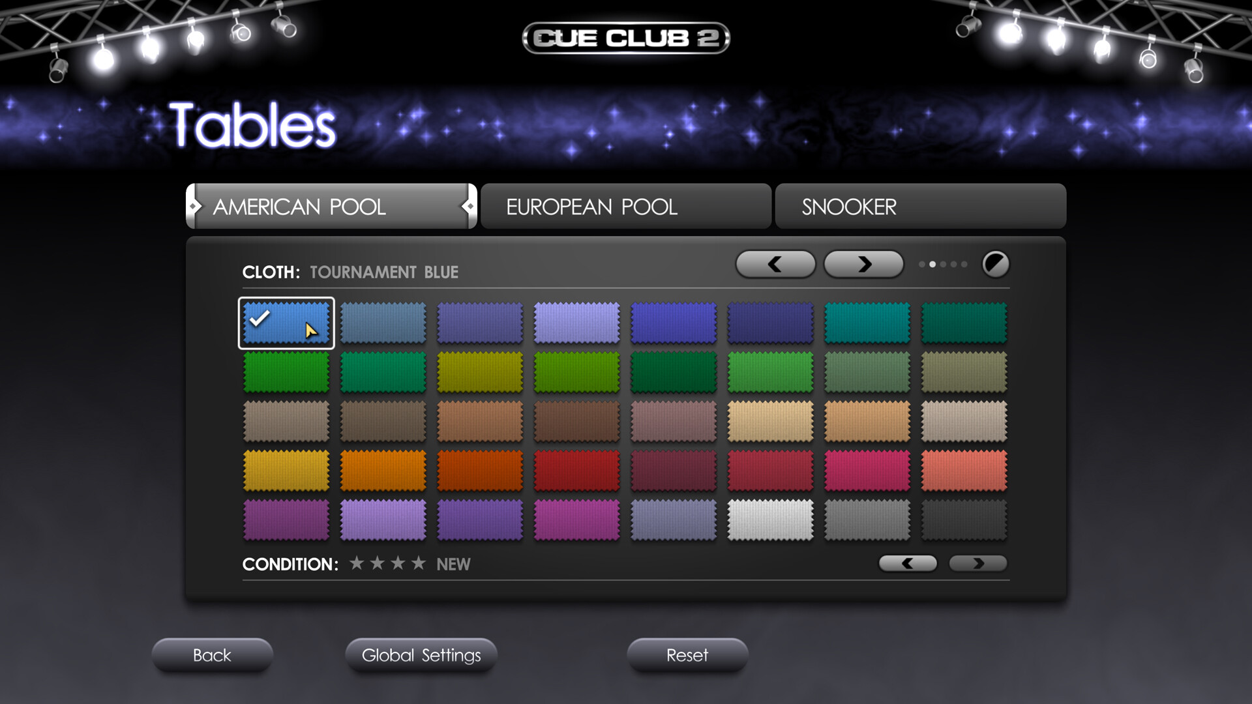The width and height of the screenshot is (1252, 704).
Task: Decrease cloth condition with left arrow
Action: 908,563
